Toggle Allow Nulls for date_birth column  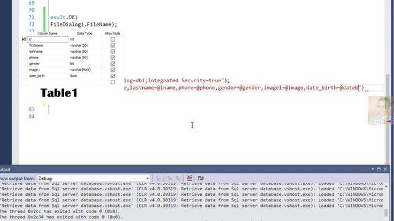(113, 76)
